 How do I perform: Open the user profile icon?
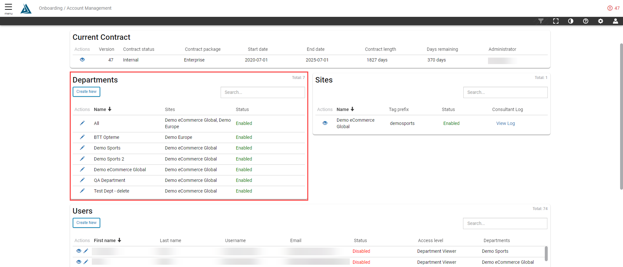coord(615,21)
